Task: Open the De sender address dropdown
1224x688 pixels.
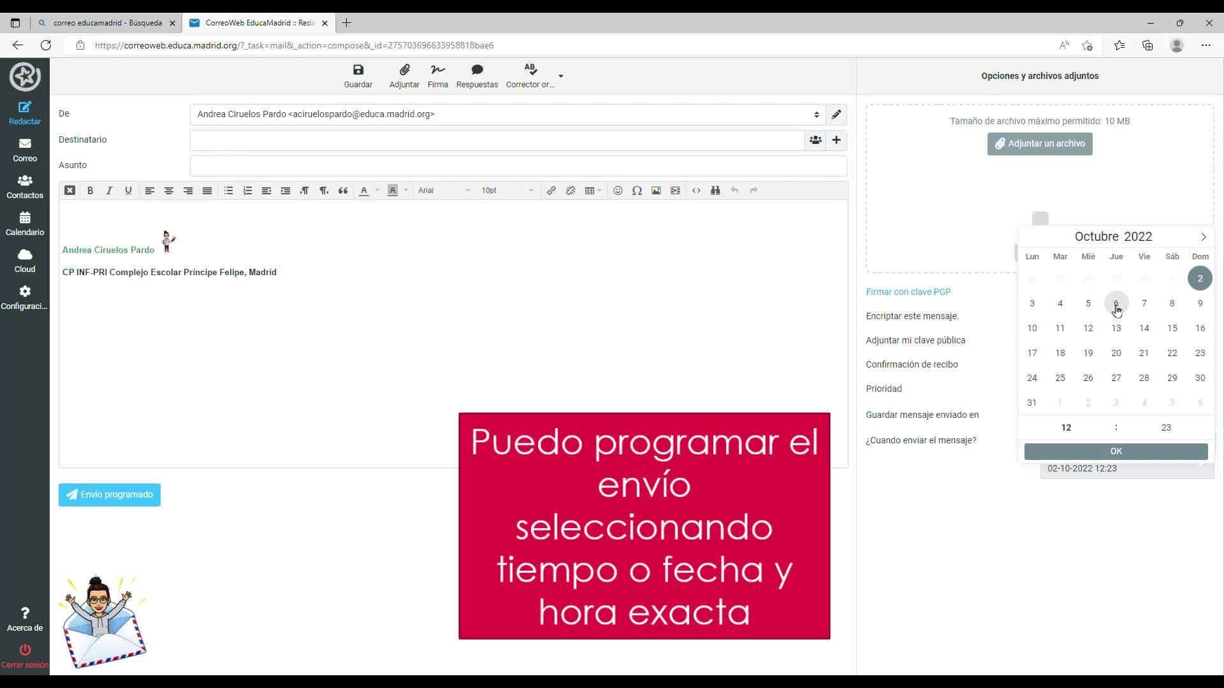Action: [507, 115]
